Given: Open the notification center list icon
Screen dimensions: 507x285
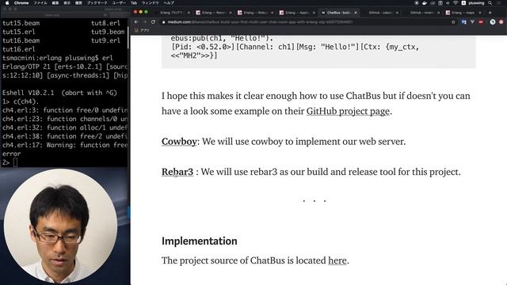Looking at the screenshot, I should pyautogui.click(x=499, y=3).
